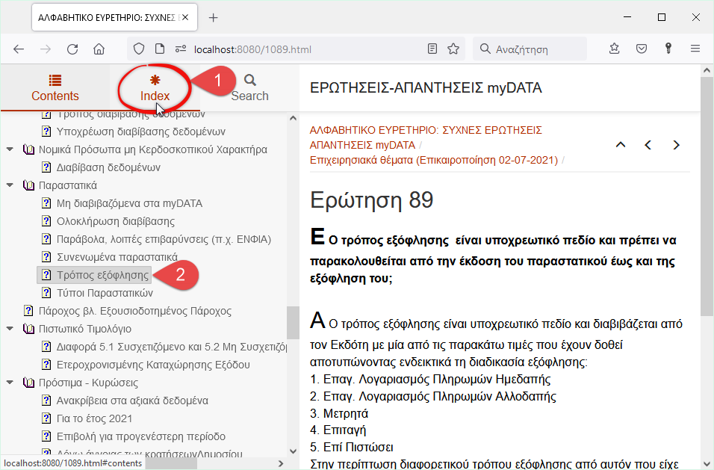The width and height of the screenshot is (714, 470).
Task: Click the forward navigation arrow
Action: pyautogui.click(x=46, y=49)
